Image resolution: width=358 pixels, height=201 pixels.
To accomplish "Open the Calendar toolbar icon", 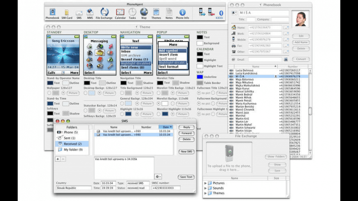I will [x=120, y=13].
